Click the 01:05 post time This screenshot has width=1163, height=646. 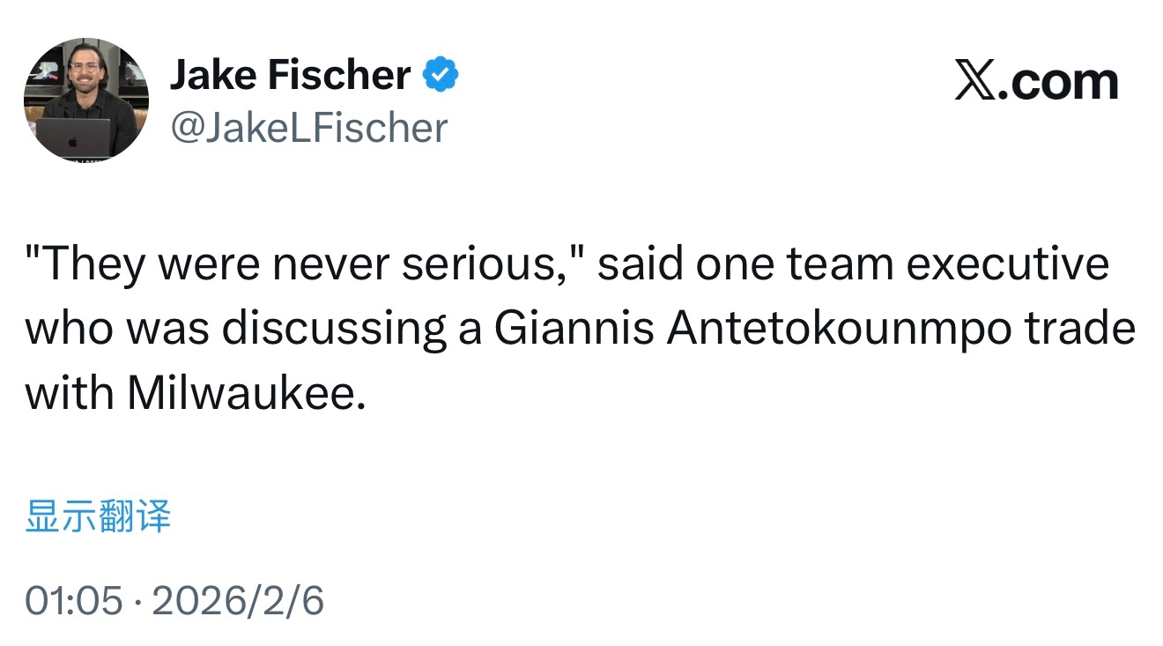pyautogui.click(x=73, y=601)
